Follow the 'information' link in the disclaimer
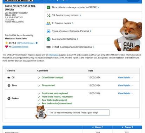The height and width of the screenshot is (133, 145). (x=53, y=55)
